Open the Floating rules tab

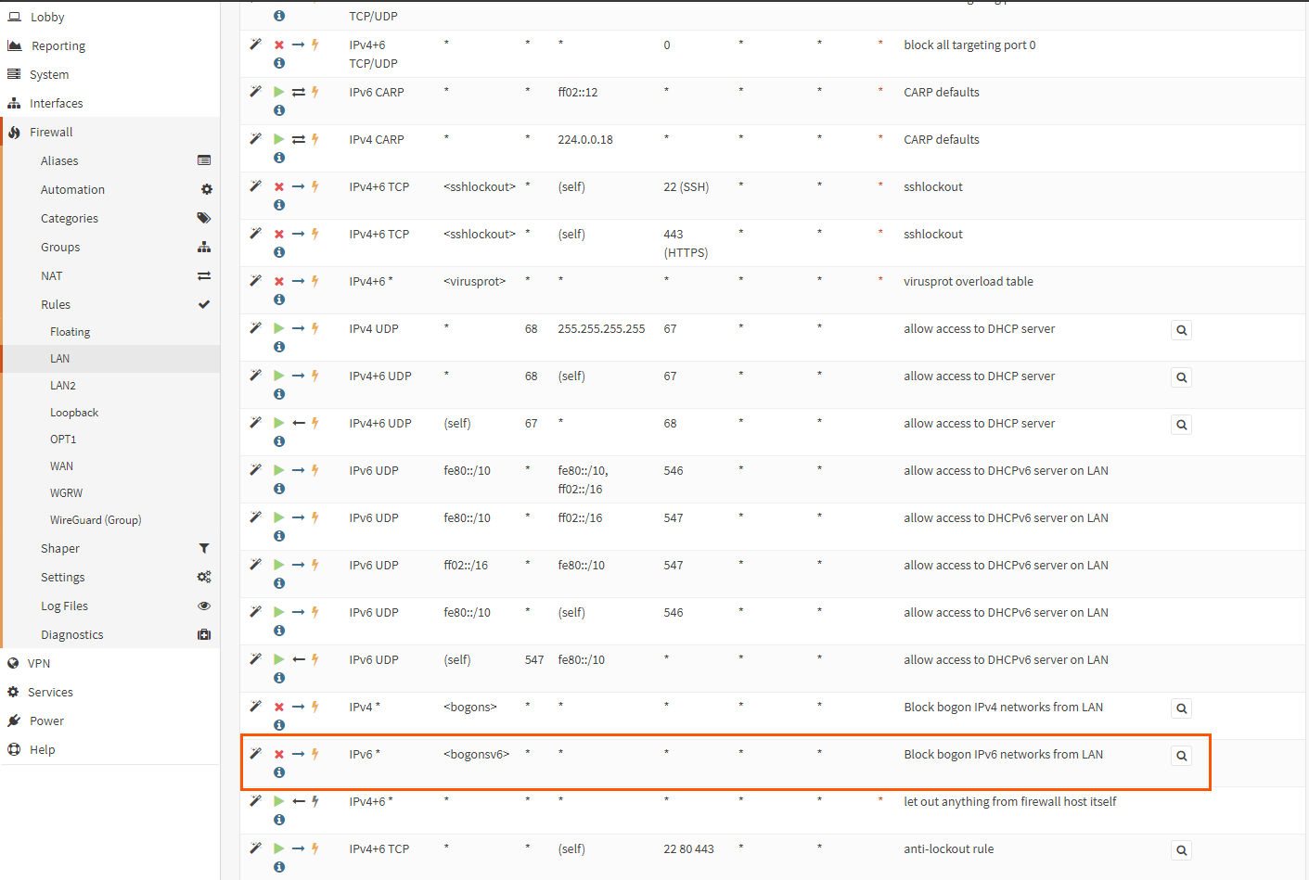[x=70, y=331]
